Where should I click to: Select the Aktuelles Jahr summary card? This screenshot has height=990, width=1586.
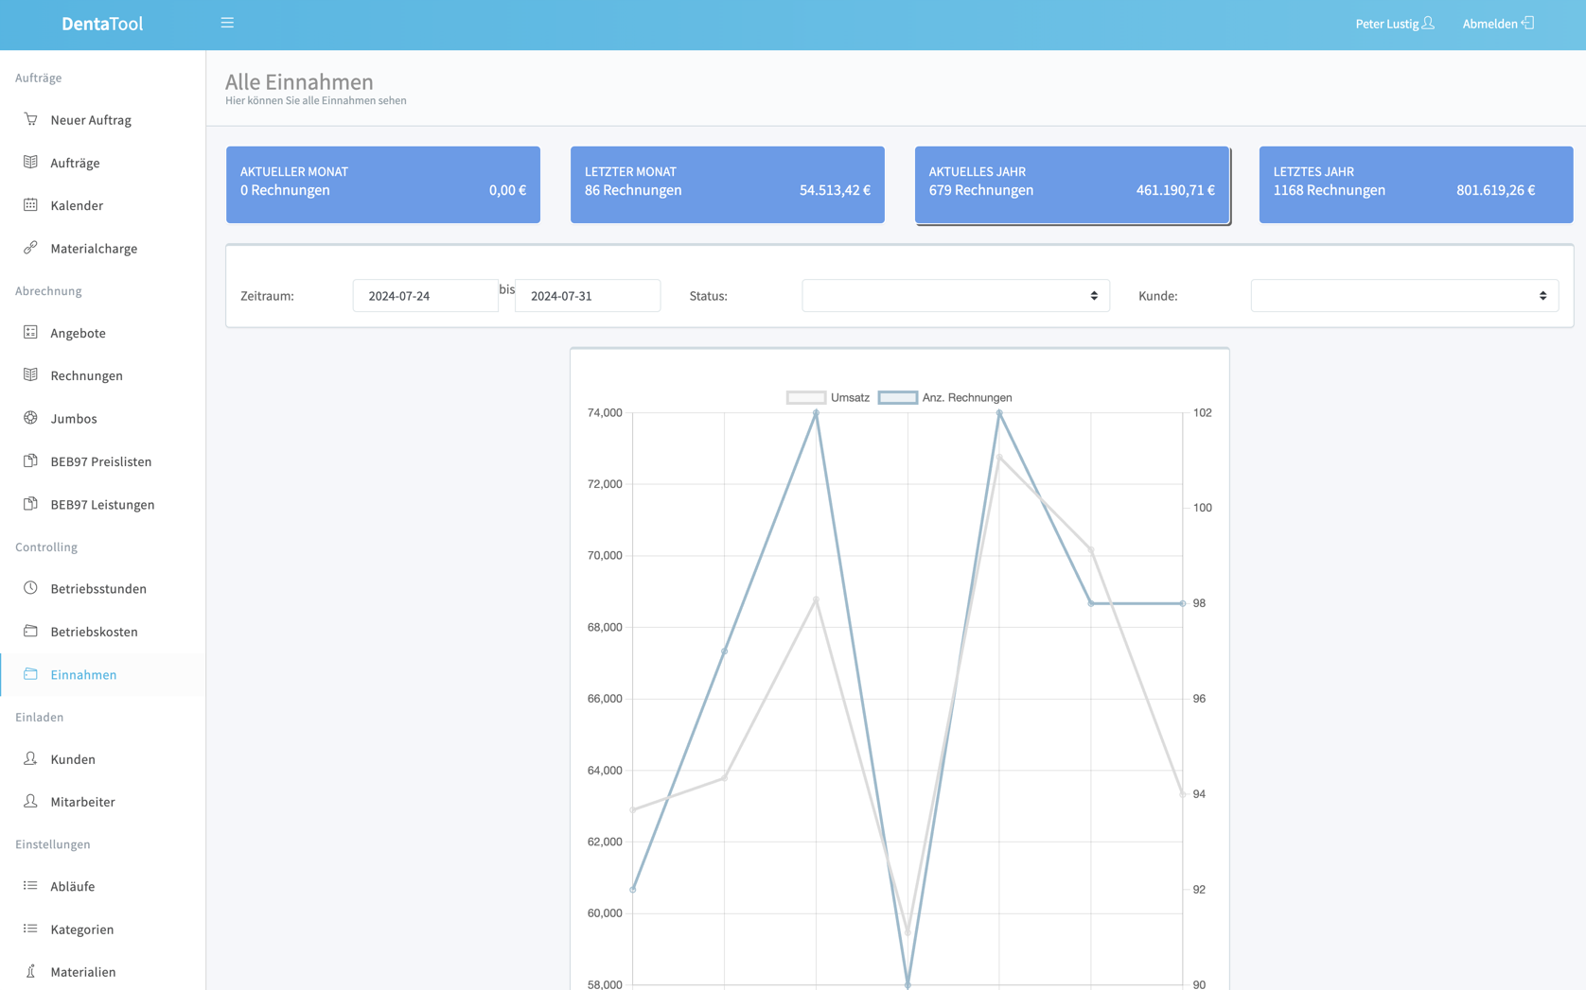1071,184
